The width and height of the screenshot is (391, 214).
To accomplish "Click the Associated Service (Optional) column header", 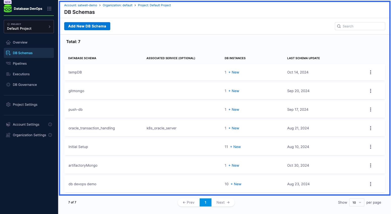I will click(x=171, y=58).
